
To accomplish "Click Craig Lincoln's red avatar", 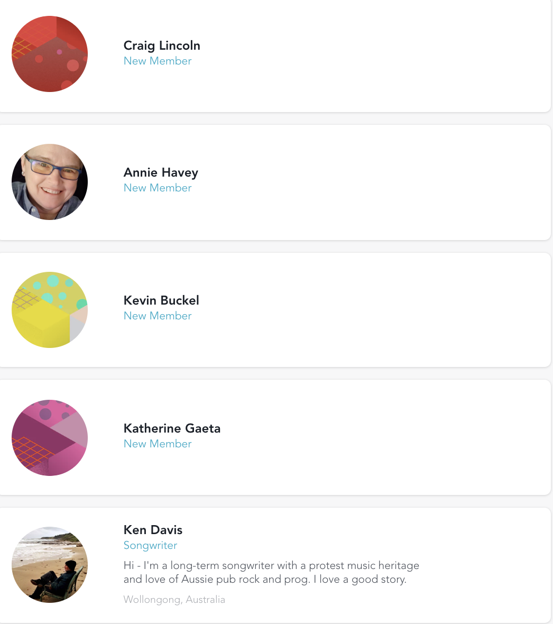I will click(x=50, y=54).
